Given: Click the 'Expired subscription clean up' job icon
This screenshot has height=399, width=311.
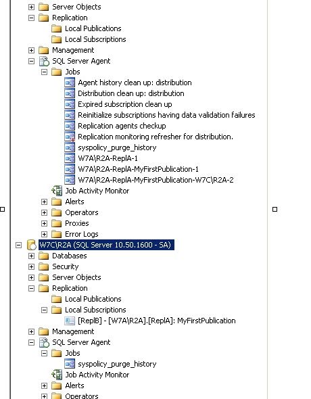Looking at the screenshot, I should (x=70, y=104).
